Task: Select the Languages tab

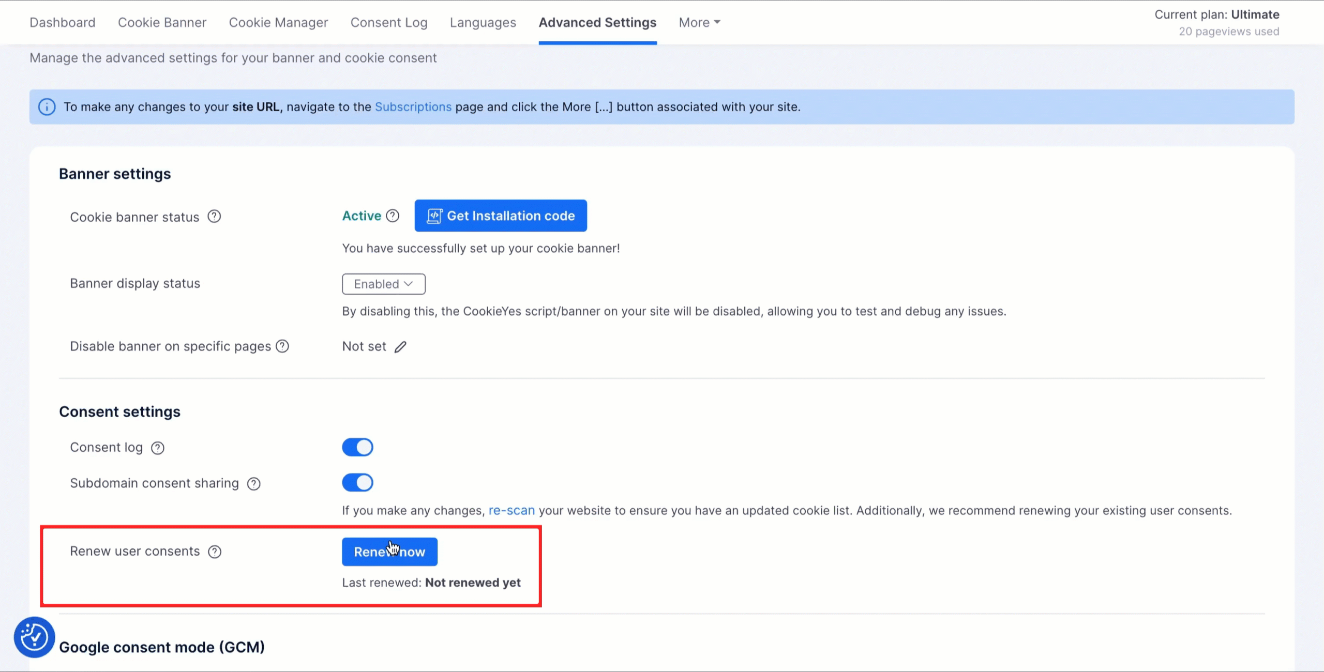Action: pos(483,23)
